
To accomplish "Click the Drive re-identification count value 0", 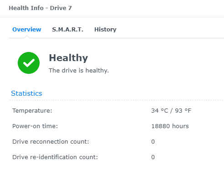I will click(x=153, y=157).
